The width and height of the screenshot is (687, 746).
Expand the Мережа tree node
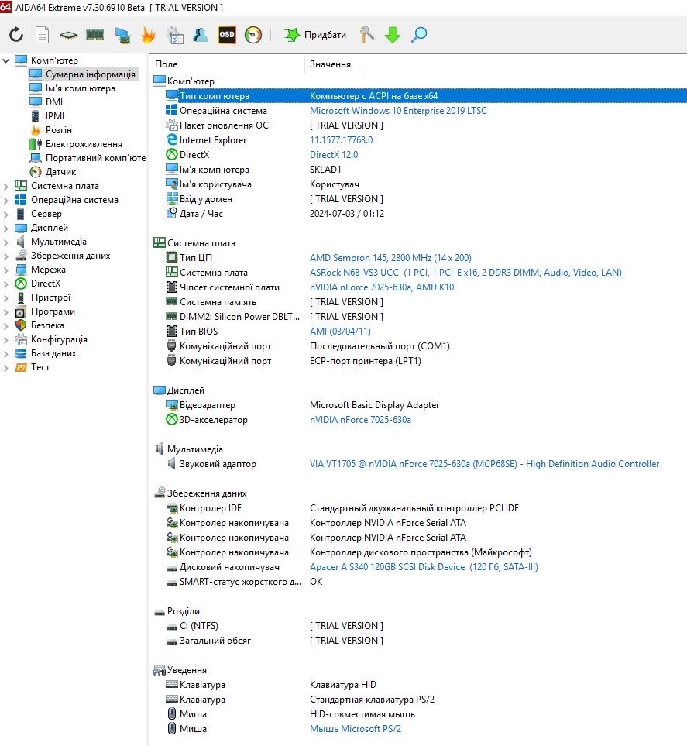click(x=5, y=270)
